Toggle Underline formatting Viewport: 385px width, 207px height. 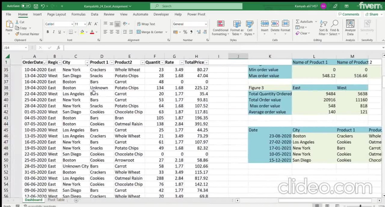59,32
